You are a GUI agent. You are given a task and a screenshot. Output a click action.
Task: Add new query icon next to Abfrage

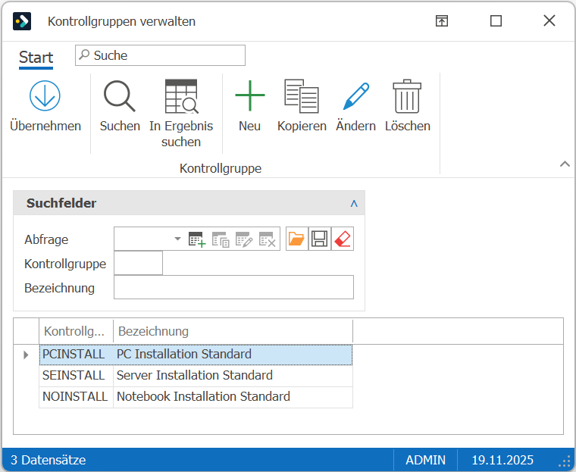pos(197,239)
